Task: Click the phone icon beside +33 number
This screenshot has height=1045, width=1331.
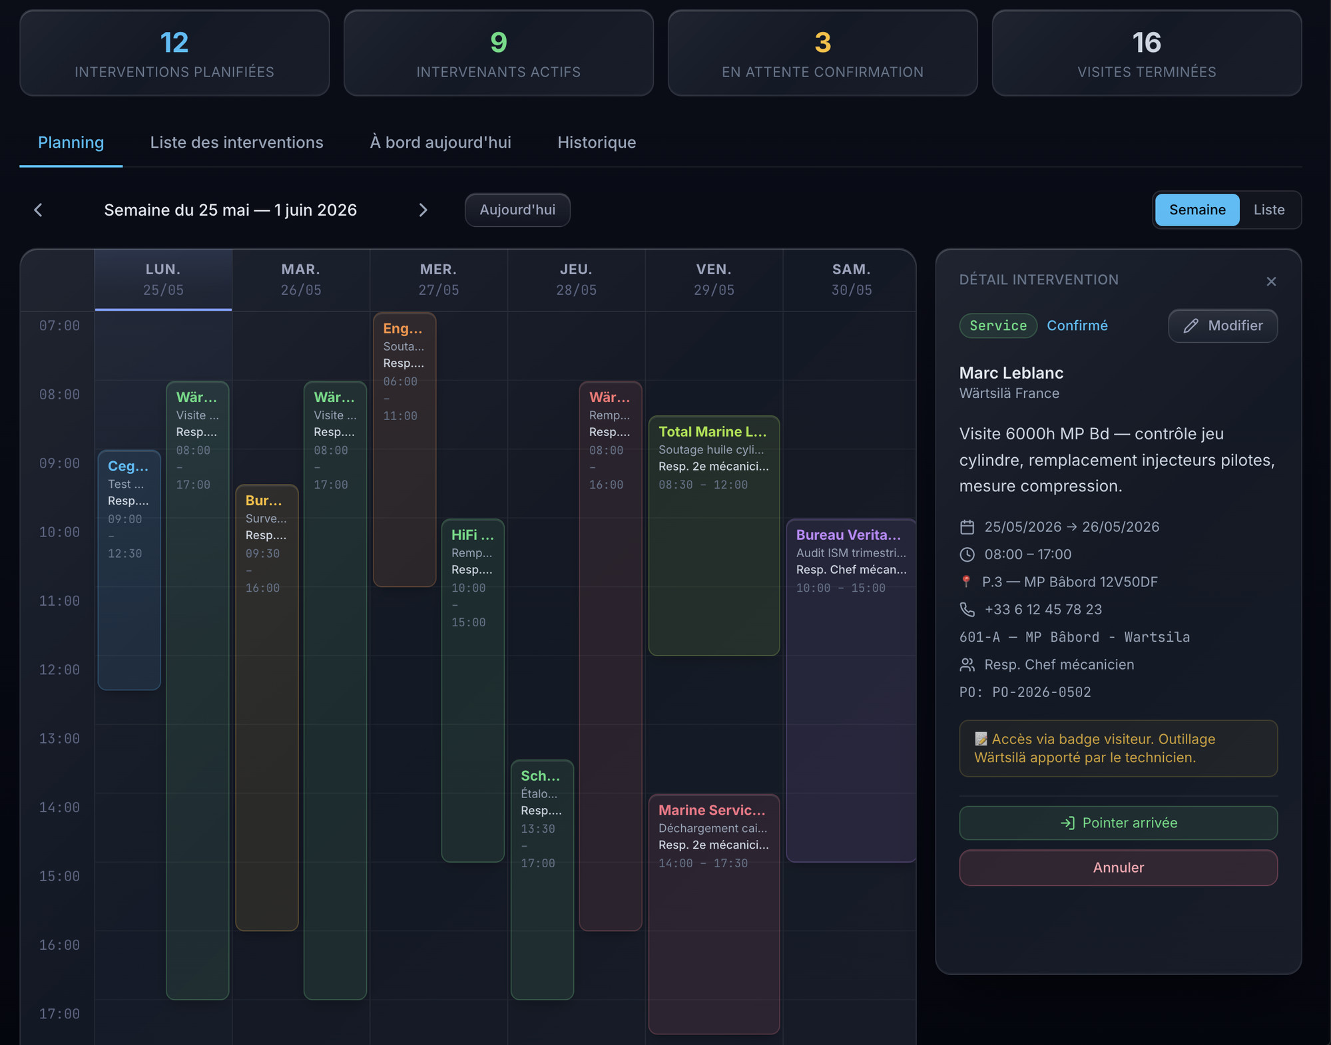Action: tap(967, 610)
